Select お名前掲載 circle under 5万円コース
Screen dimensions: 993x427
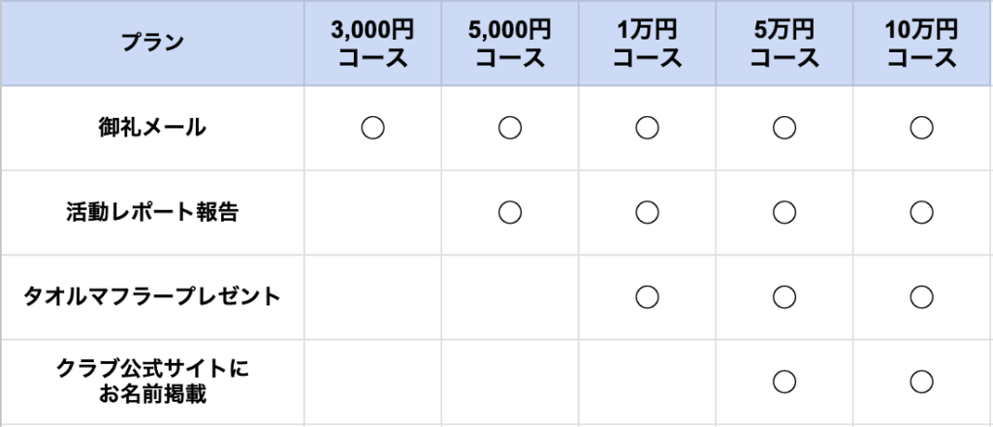coord(785,381)
